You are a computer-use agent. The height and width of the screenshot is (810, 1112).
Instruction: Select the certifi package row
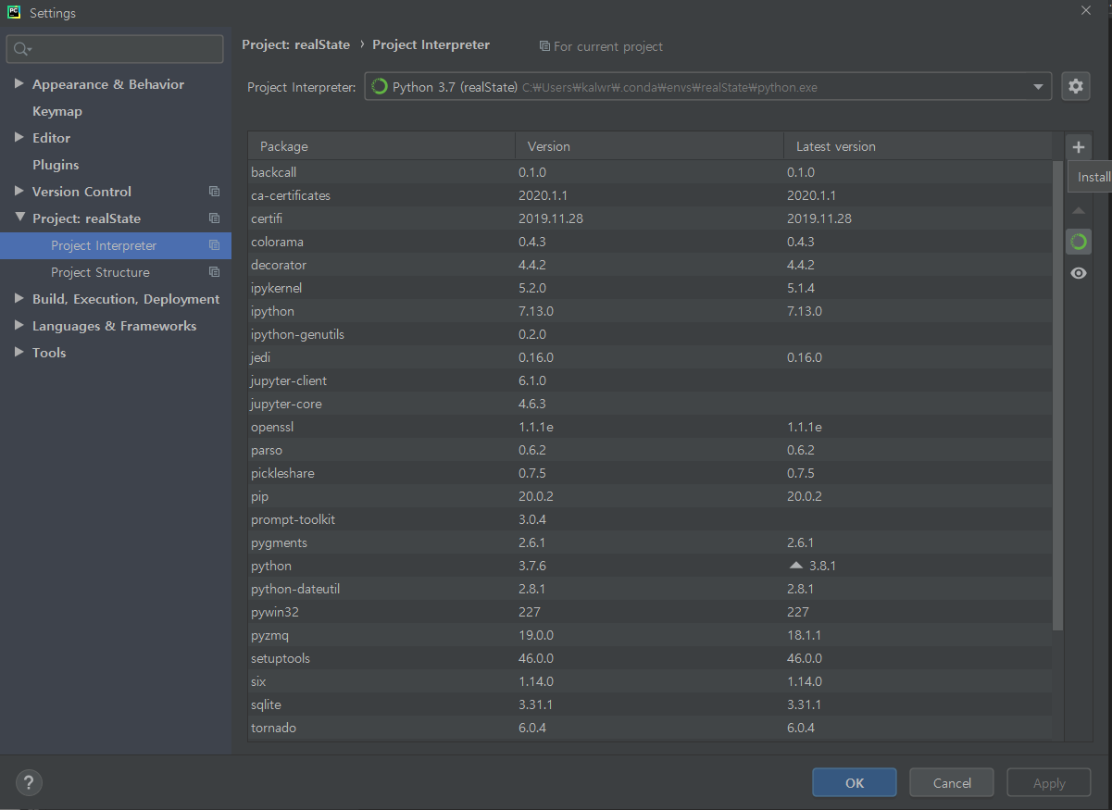[650, 218]
